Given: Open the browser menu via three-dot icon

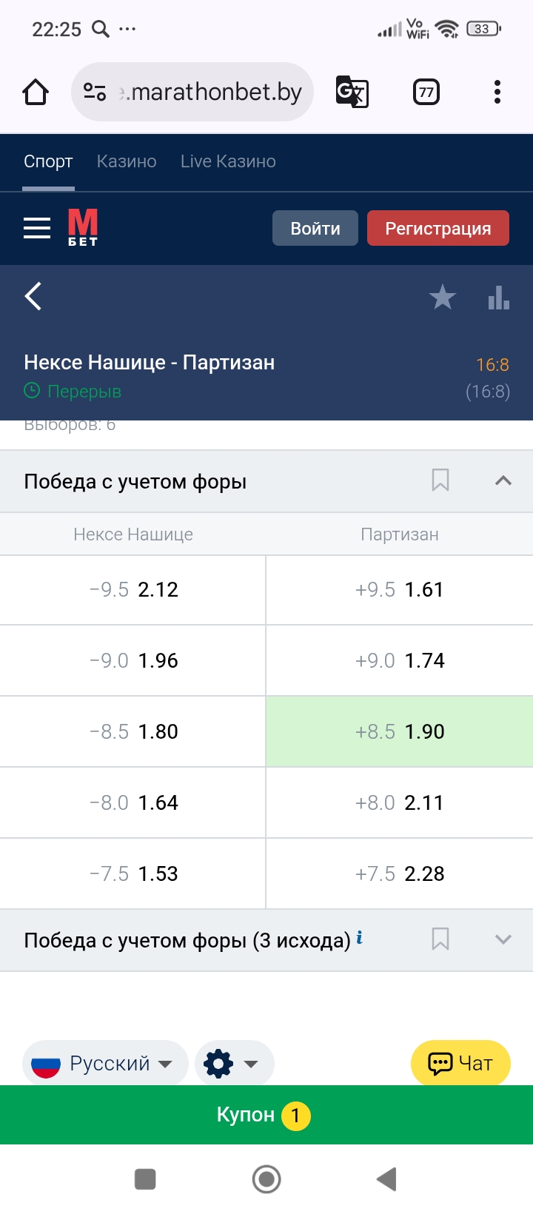Looking at the screenshot, I should tap(497, 91).
